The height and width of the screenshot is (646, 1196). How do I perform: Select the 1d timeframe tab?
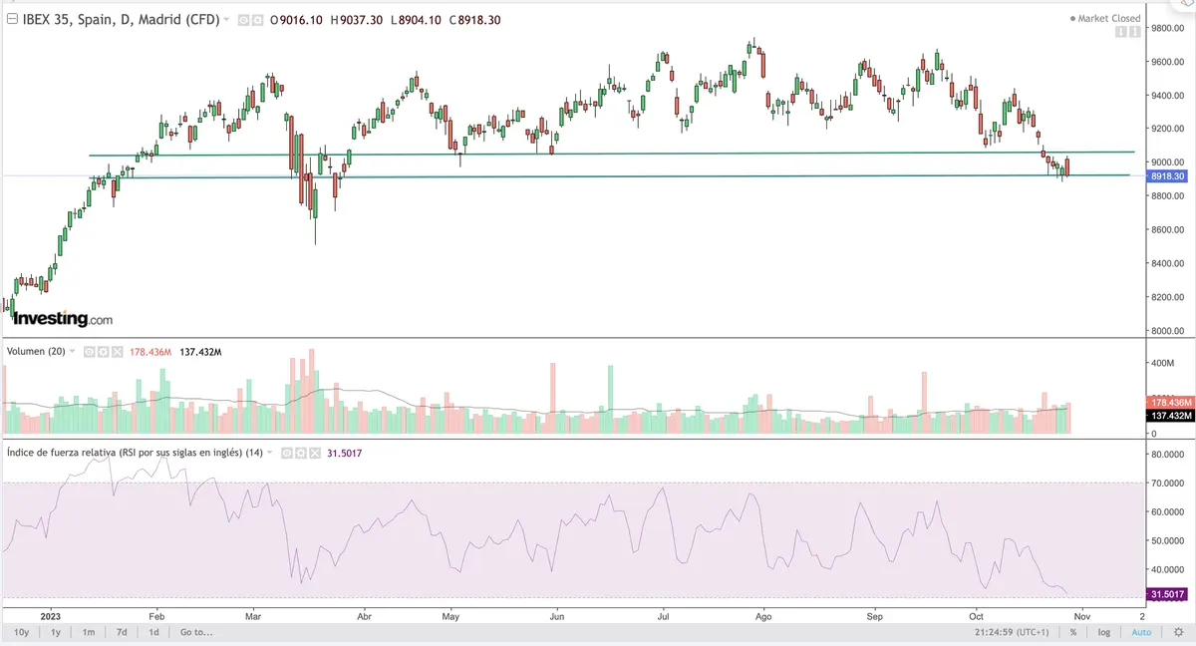coord(151,631)
